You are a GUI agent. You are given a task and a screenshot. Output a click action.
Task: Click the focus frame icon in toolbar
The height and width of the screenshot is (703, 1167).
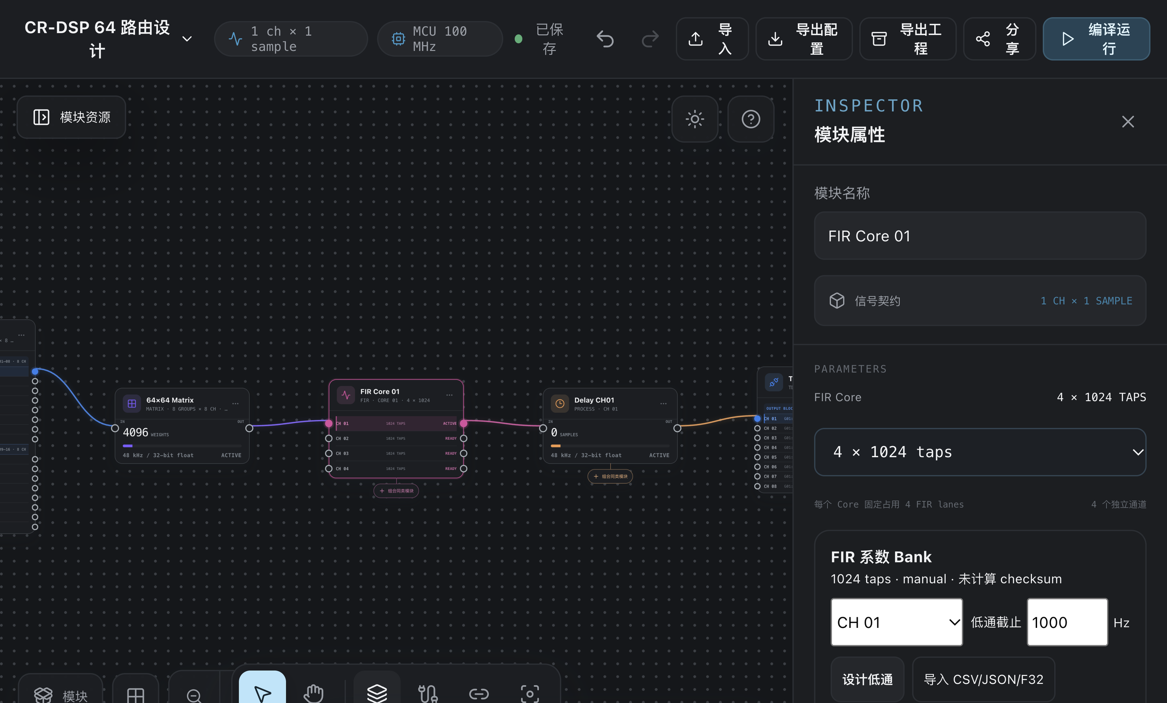(530, 694)
